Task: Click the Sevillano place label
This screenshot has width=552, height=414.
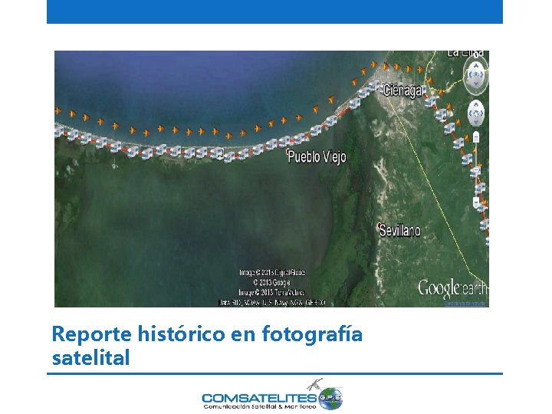Action: click(x=400, y=231)
